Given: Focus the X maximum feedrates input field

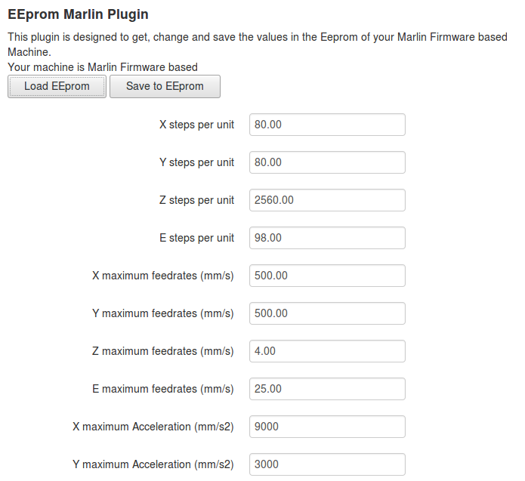Looking at the screenshot, I should click(x=326, y=276).
